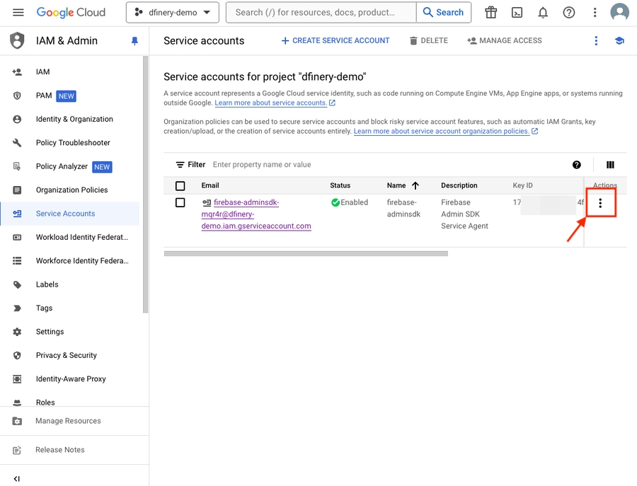Open the learning panel graduation cap icon
The height and width of the screenshot is (486, 637).
619,41
